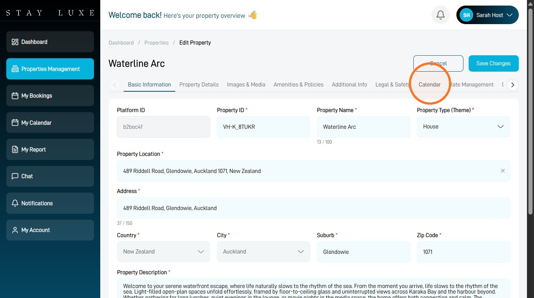Open notifications bell icon in header
The width and height of the screenshot is (534, 298).
(x=440, y=15)
